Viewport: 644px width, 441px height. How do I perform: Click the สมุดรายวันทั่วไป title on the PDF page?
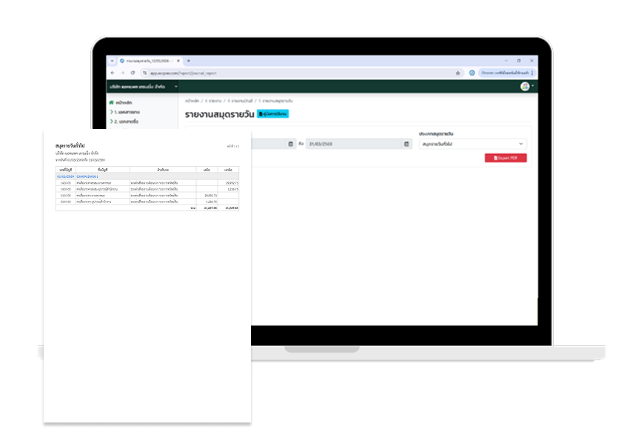point(70,145)
